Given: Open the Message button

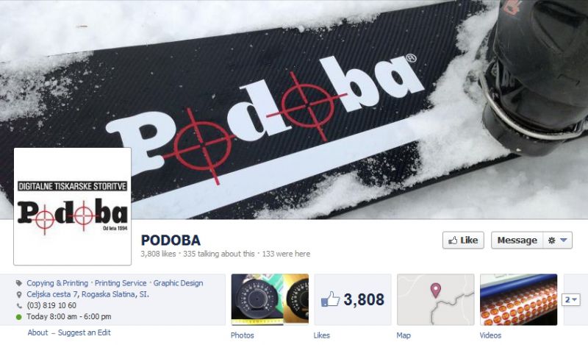Looking at the screenshot, I should pyautogui.click(x=517, y=241).
